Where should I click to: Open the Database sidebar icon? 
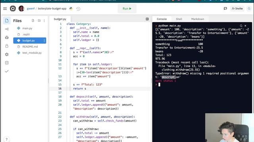7,63
